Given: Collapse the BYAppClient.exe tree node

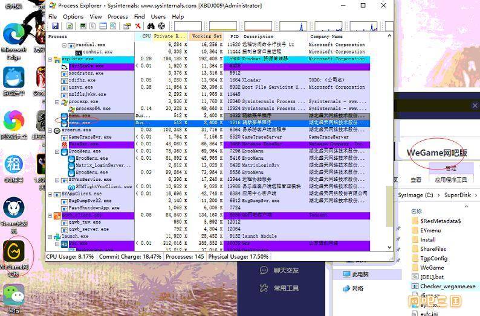Looking at the screenshot, I should click(50, 194).
